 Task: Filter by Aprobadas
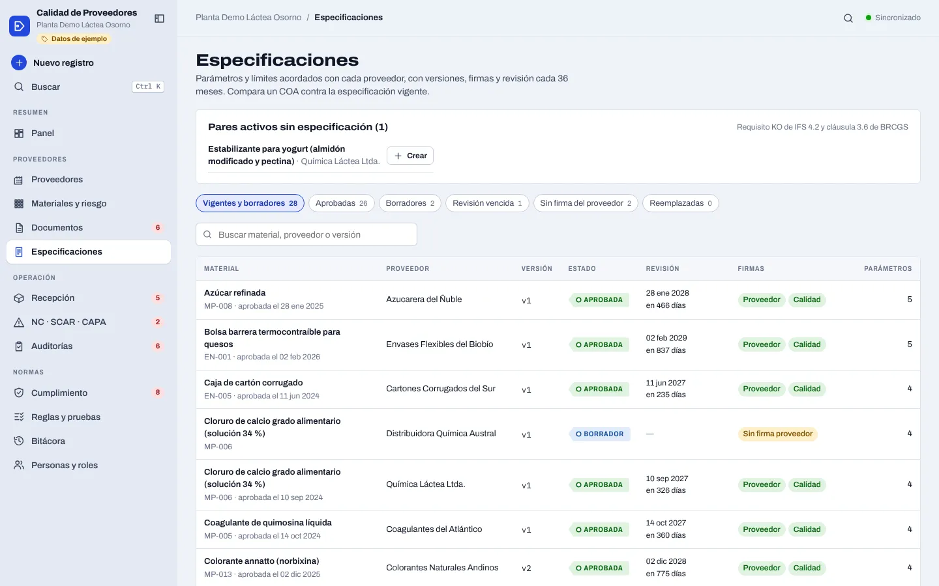point(342,203)
